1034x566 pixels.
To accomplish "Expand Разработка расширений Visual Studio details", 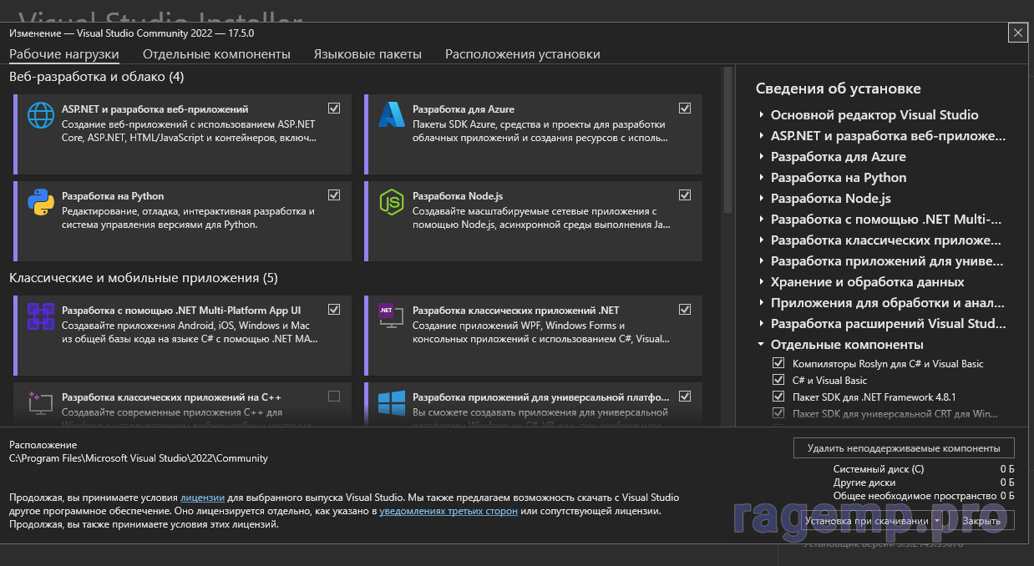I will 761,323.
